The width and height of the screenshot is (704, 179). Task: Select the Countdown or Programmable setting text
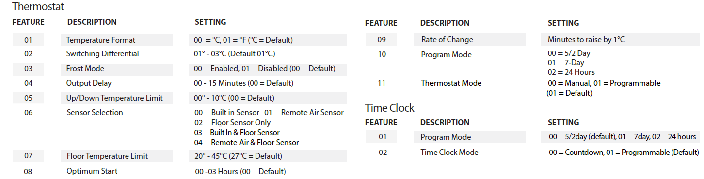(x=624, y=152)
